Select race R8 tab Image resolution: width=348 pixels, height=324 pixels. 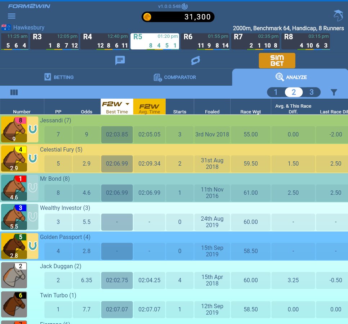pos(305,41)
